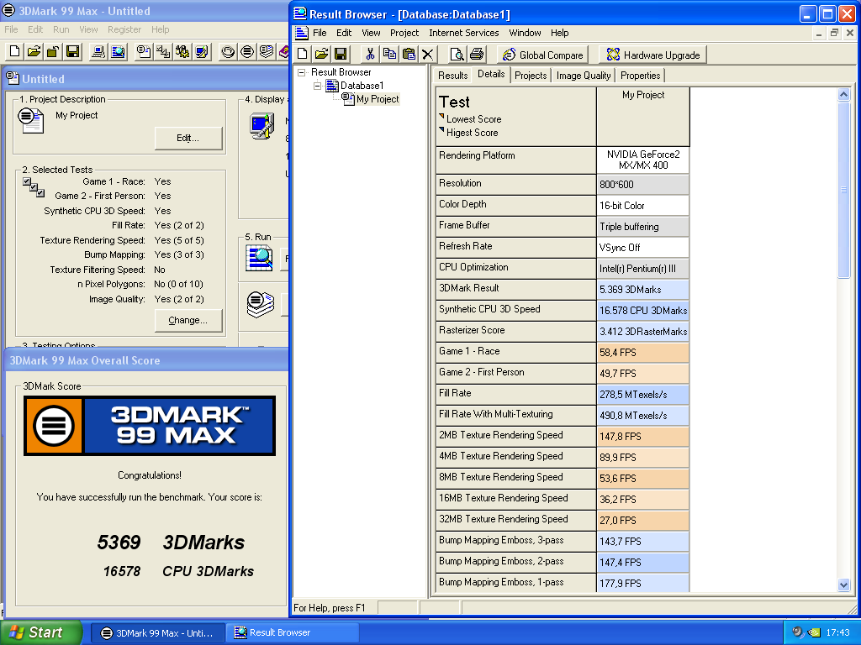Screen dimensions: 861x645
Task: Open Run menu in 3DMark window
Action: tap(61, 29)
